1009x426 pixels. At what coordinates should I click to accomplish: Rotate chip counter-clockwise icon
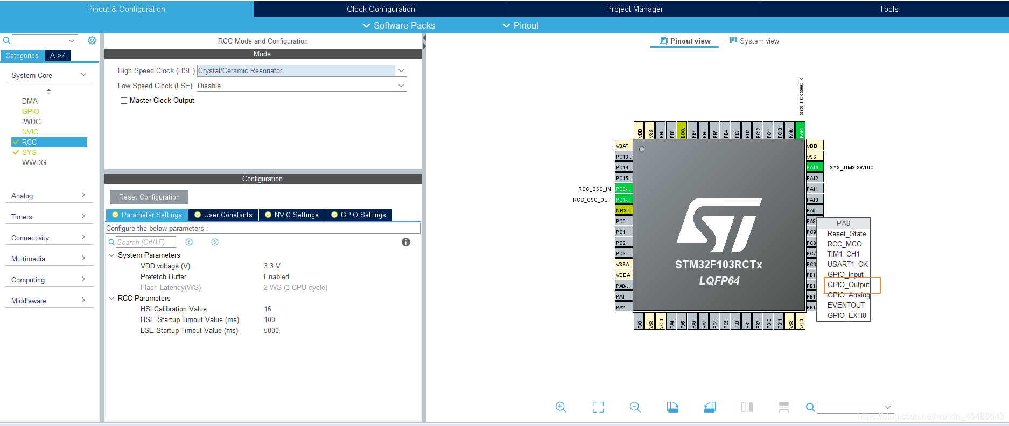coord(710,407)
